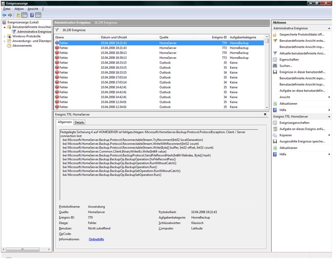Collapse the Administrative Ereignisse actions section

[x=329, y=28]
